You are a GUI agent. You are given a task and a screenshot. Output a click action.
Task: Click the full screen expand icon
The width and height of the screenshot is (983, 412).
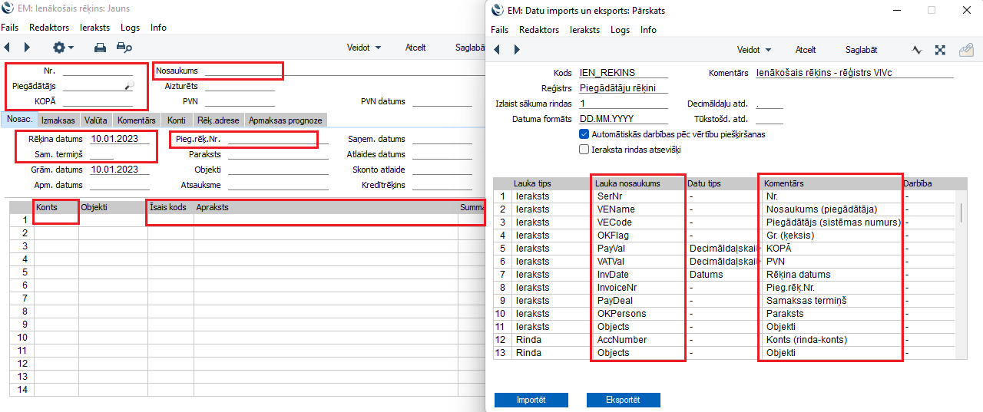[x=939, y=50]
